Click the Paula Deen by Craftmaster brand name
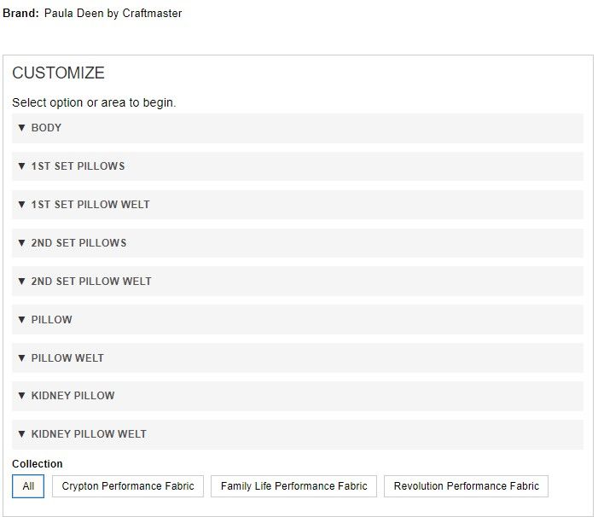Screen dimensions: 598x517 click(113, 14)
